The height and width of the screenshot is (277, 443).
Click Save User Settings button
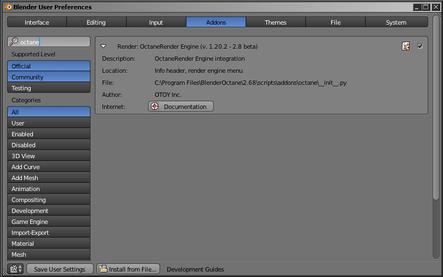point(60,269)
